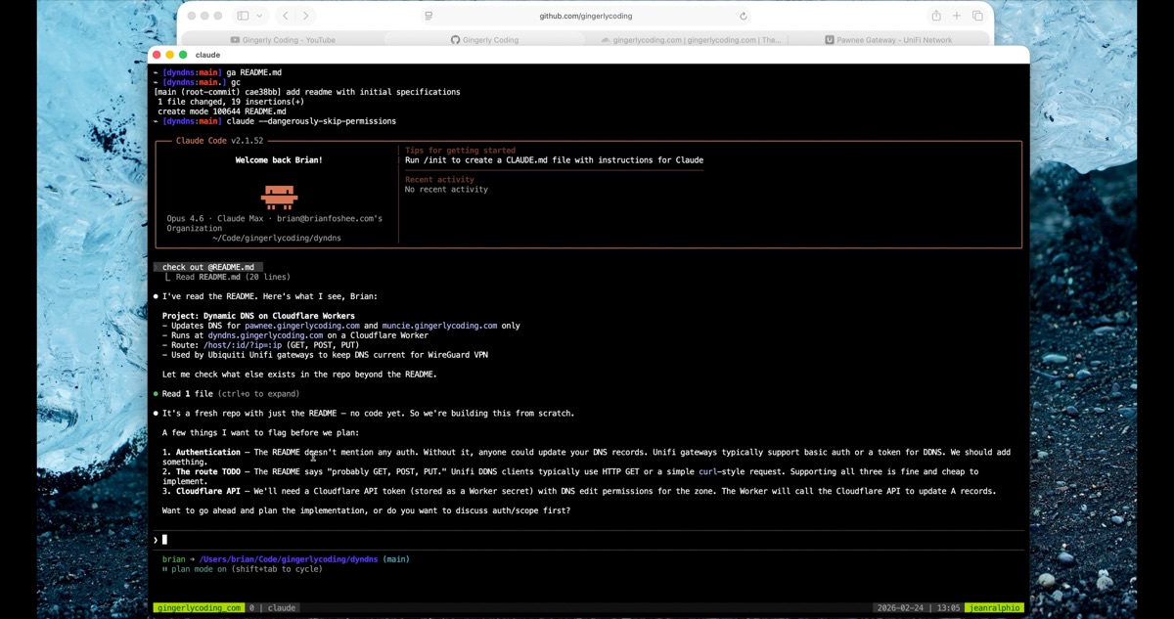This screenshot has height=619, width=1174.
Task: Click the 'No recent activity' text
Action: 446,190
